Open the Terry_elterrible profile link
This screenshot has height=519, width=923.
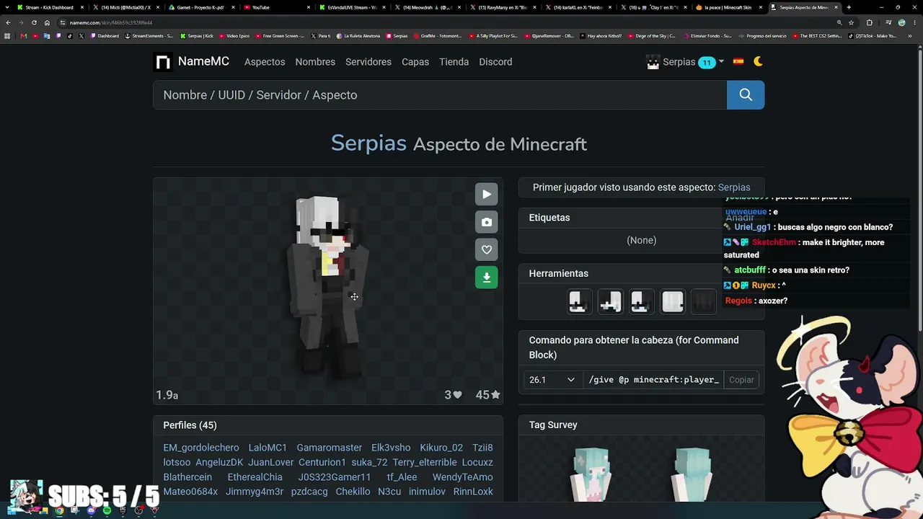coord(425,462)
